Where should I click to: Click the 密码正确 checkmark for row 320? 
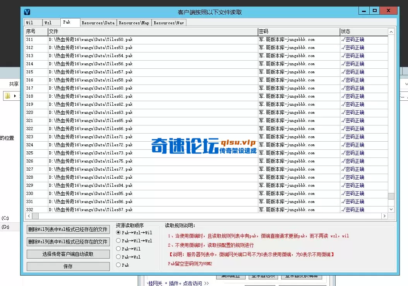[342, 112]
